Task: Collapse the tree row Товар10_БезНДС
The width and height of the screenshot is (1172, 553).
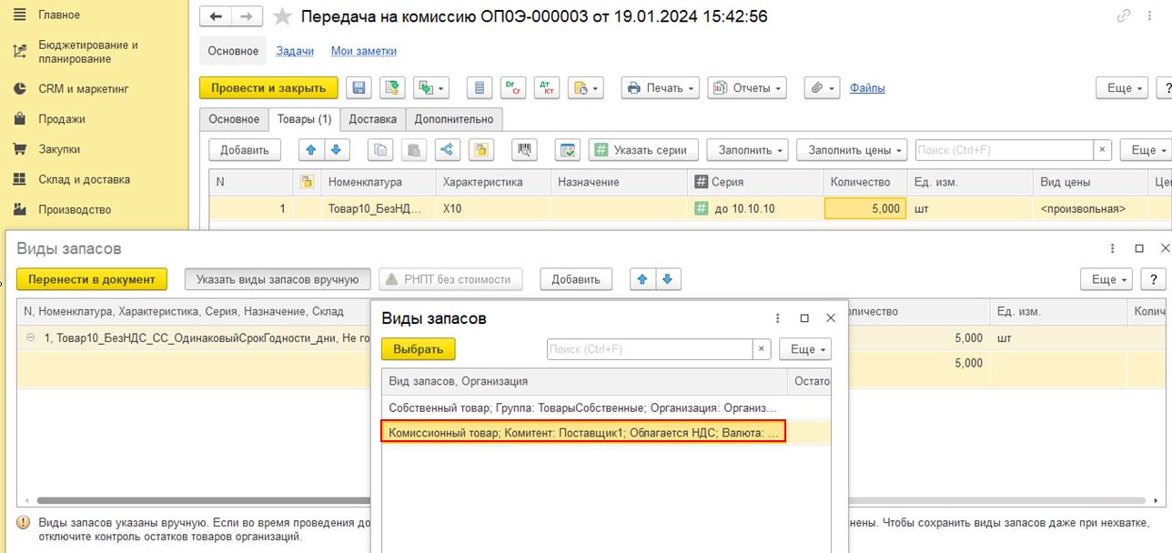Action: coord(30,337)
